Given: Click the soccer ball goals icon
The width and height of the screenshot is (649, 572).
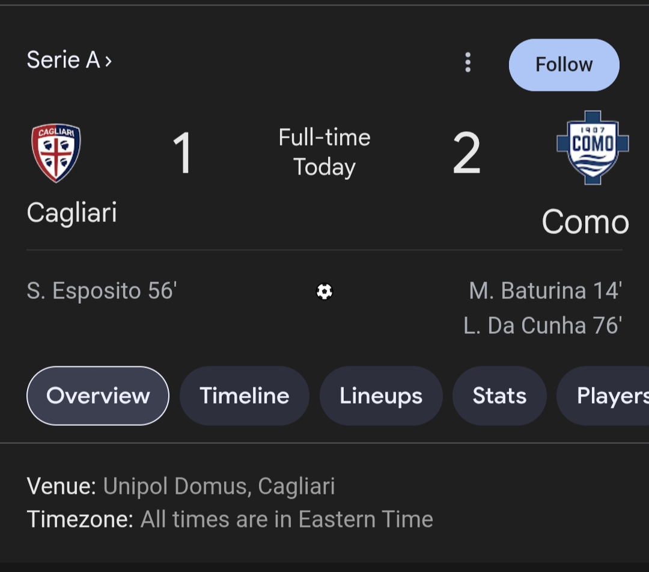Looking at the screenshot, I should click(324, 292).
